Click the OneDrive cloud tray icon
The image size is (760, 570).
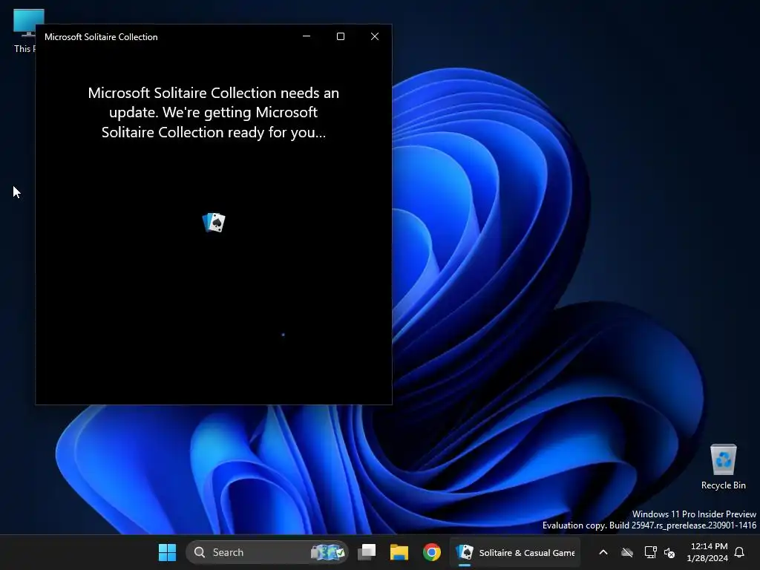(x=627, y=552)
